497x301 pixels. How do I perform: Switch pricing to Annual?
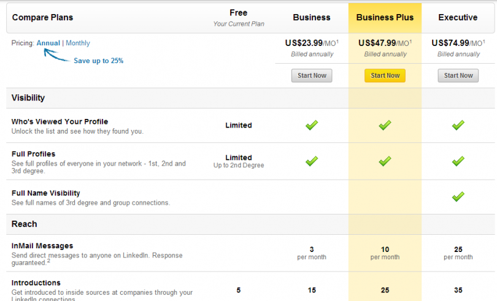click(48, 43)
